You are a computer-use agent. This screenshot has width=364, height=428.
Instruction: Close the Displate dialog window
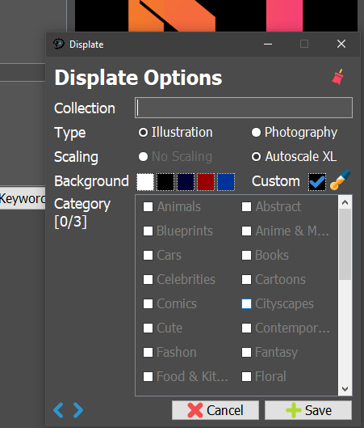point(341,44)
